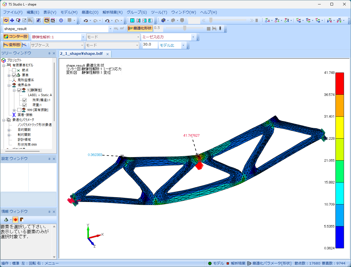Close the 設定 ウィンドウ panel
351x267 pixels.
(x=54, y=159)
